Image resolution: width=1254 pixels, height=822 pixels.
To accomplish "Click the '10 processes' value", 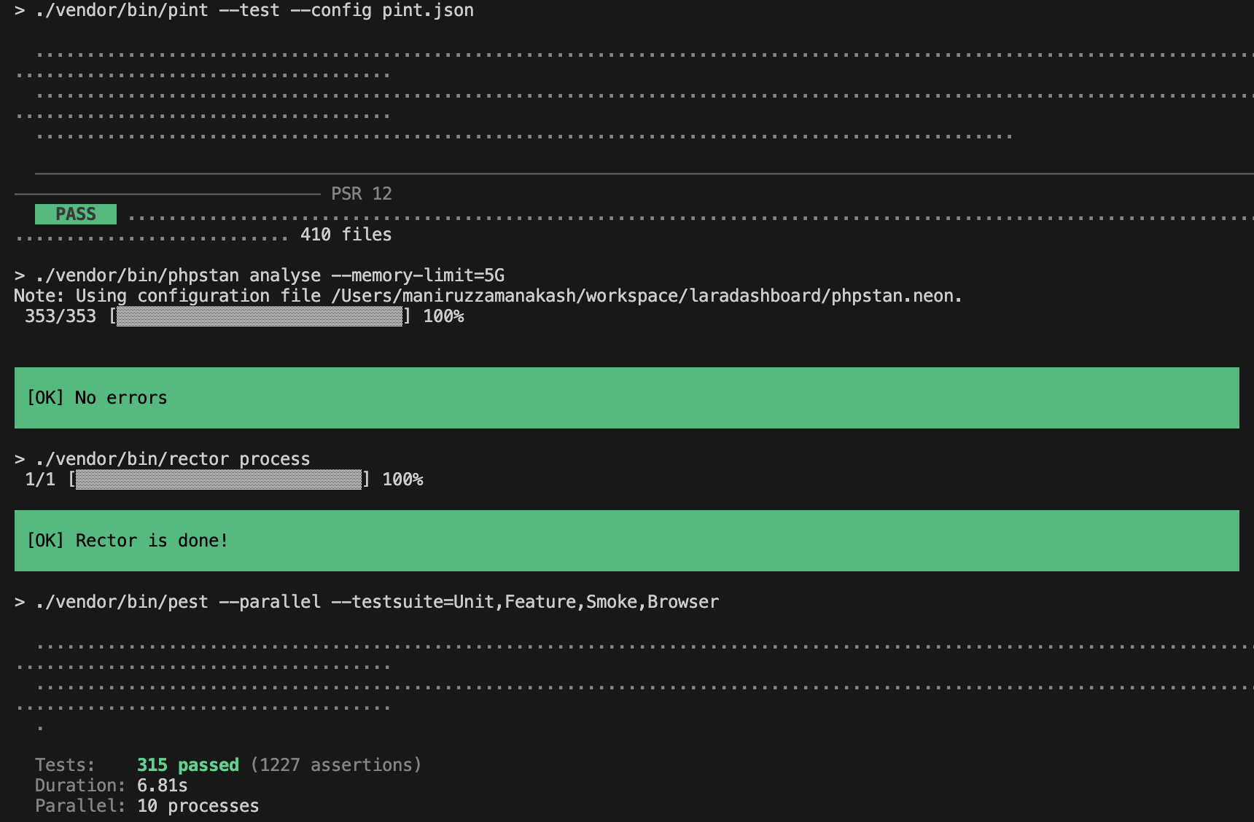I will tap(198, 806).
